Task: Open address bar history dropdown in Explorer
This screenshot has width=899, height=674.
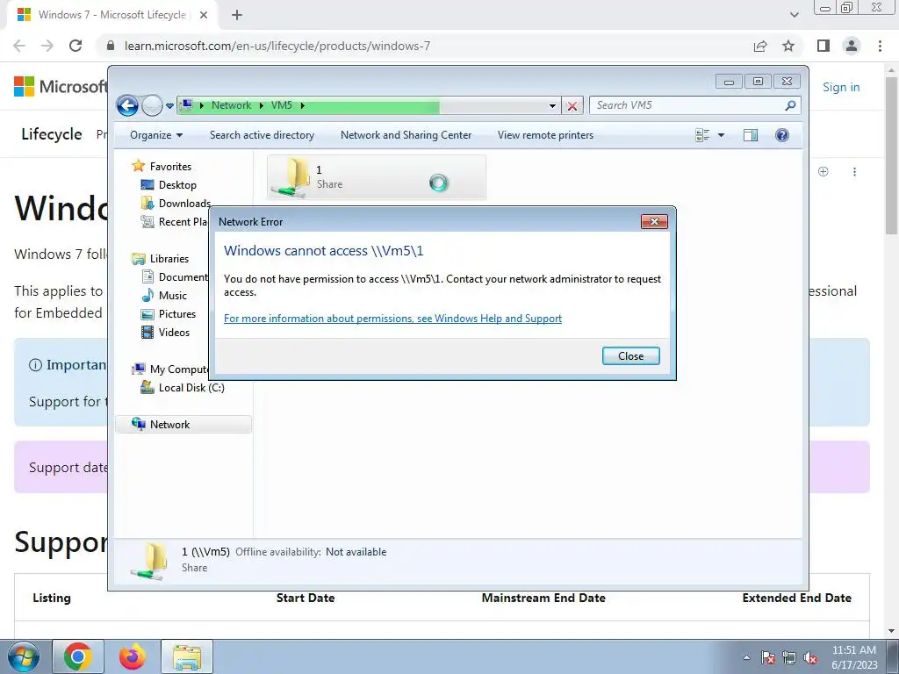Action: (552, 105)
